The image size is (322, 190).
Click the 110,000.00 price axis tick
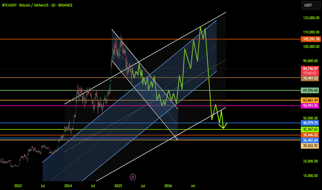(311, 32)
